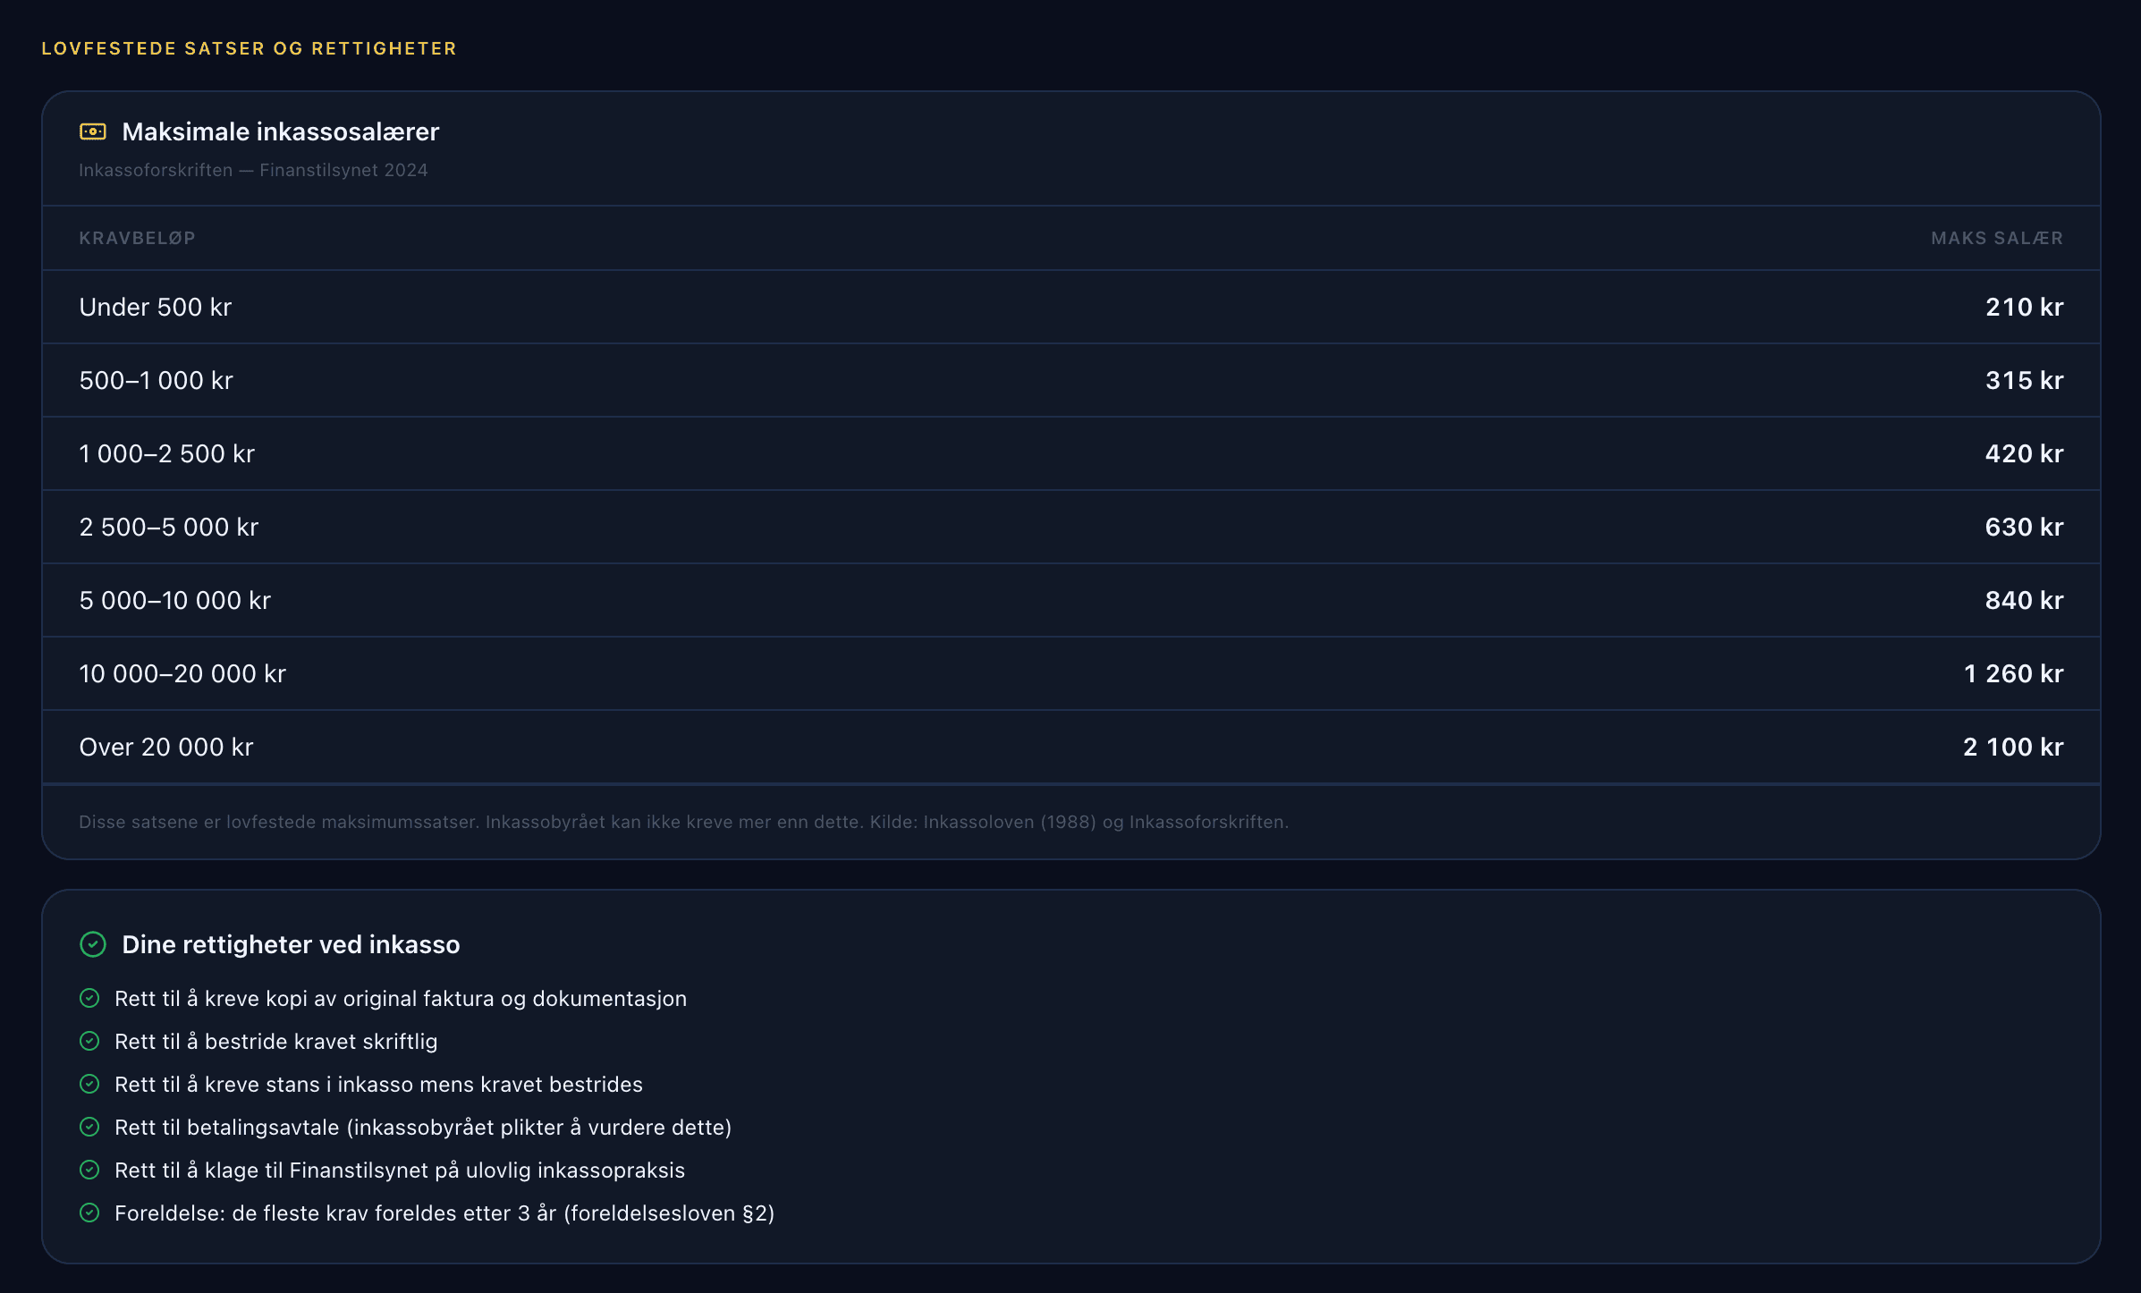Select the '630 kr' fee value
The width and height of the screenshot is (2141, 1293).
click(2025, 527)
